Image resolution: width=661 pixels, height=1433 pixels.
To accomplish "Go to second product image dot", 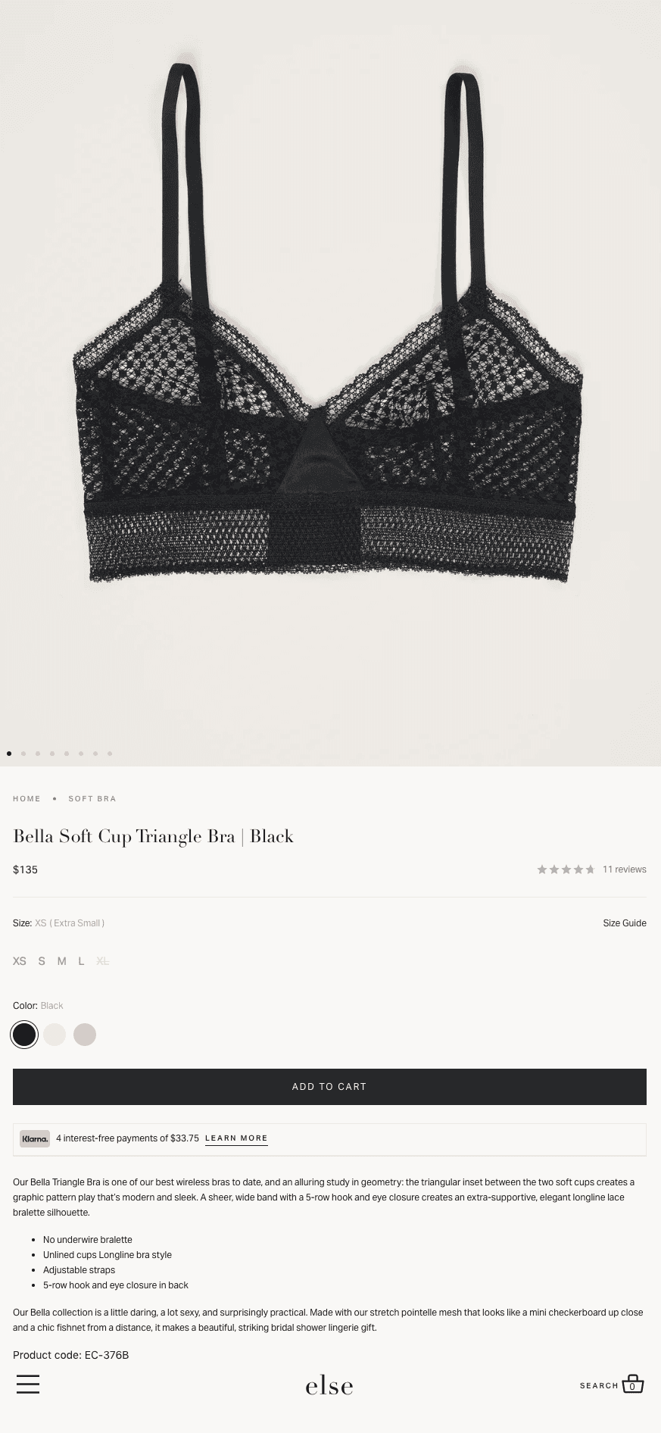I will [23, 754].
